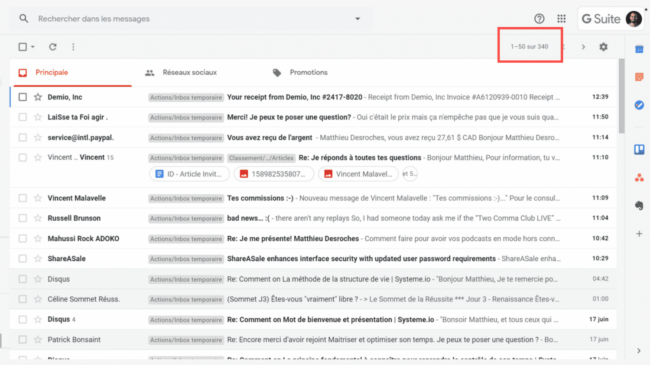Tick the checkbox for the PayPal email
Image resolution: width=650 pixels, height=365 pixels.
point(23,138)
